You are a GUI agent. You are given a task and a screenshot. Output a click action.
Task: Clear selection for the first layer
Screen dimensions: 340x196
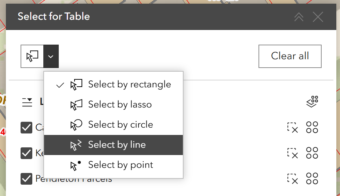click(292, 128)
